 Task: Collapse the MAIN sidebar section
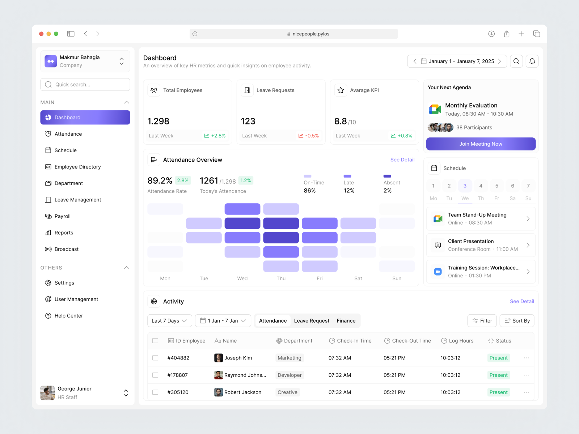[x=126, y=102]
